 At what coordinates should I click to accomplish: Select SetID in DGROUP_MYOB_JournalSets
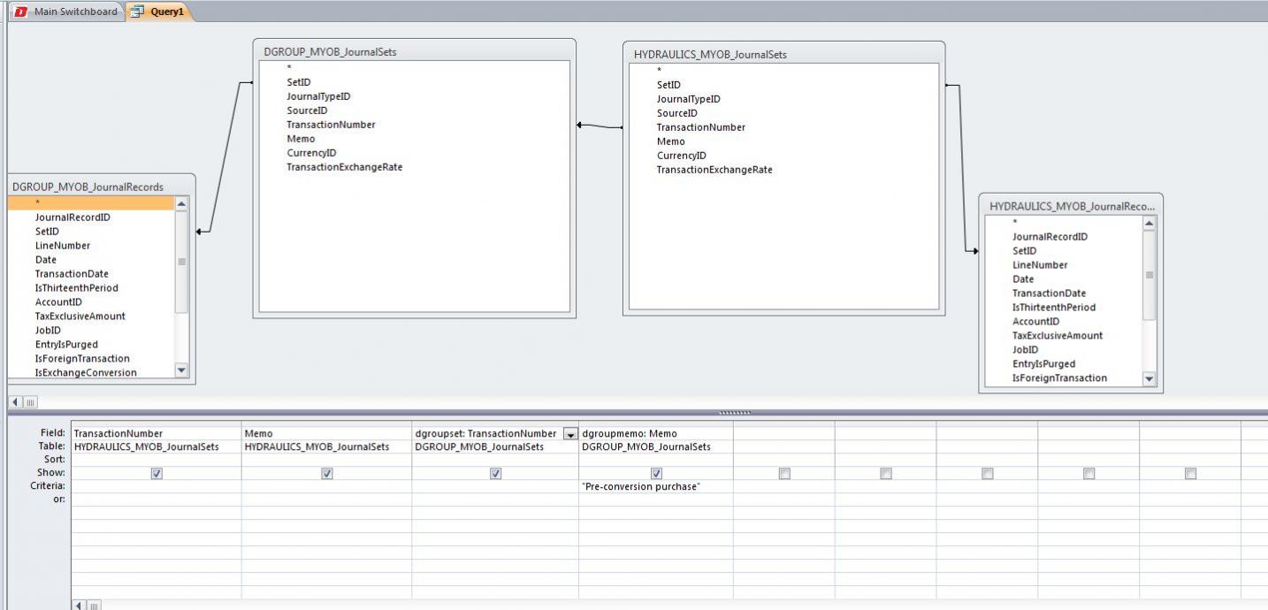point(298,82)
